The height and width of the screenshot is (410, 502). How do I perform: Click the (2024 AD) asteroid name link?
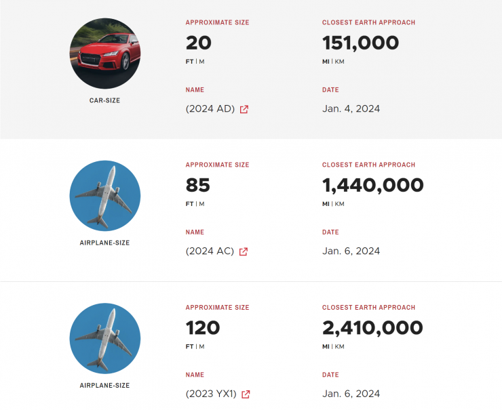point(210,109)
